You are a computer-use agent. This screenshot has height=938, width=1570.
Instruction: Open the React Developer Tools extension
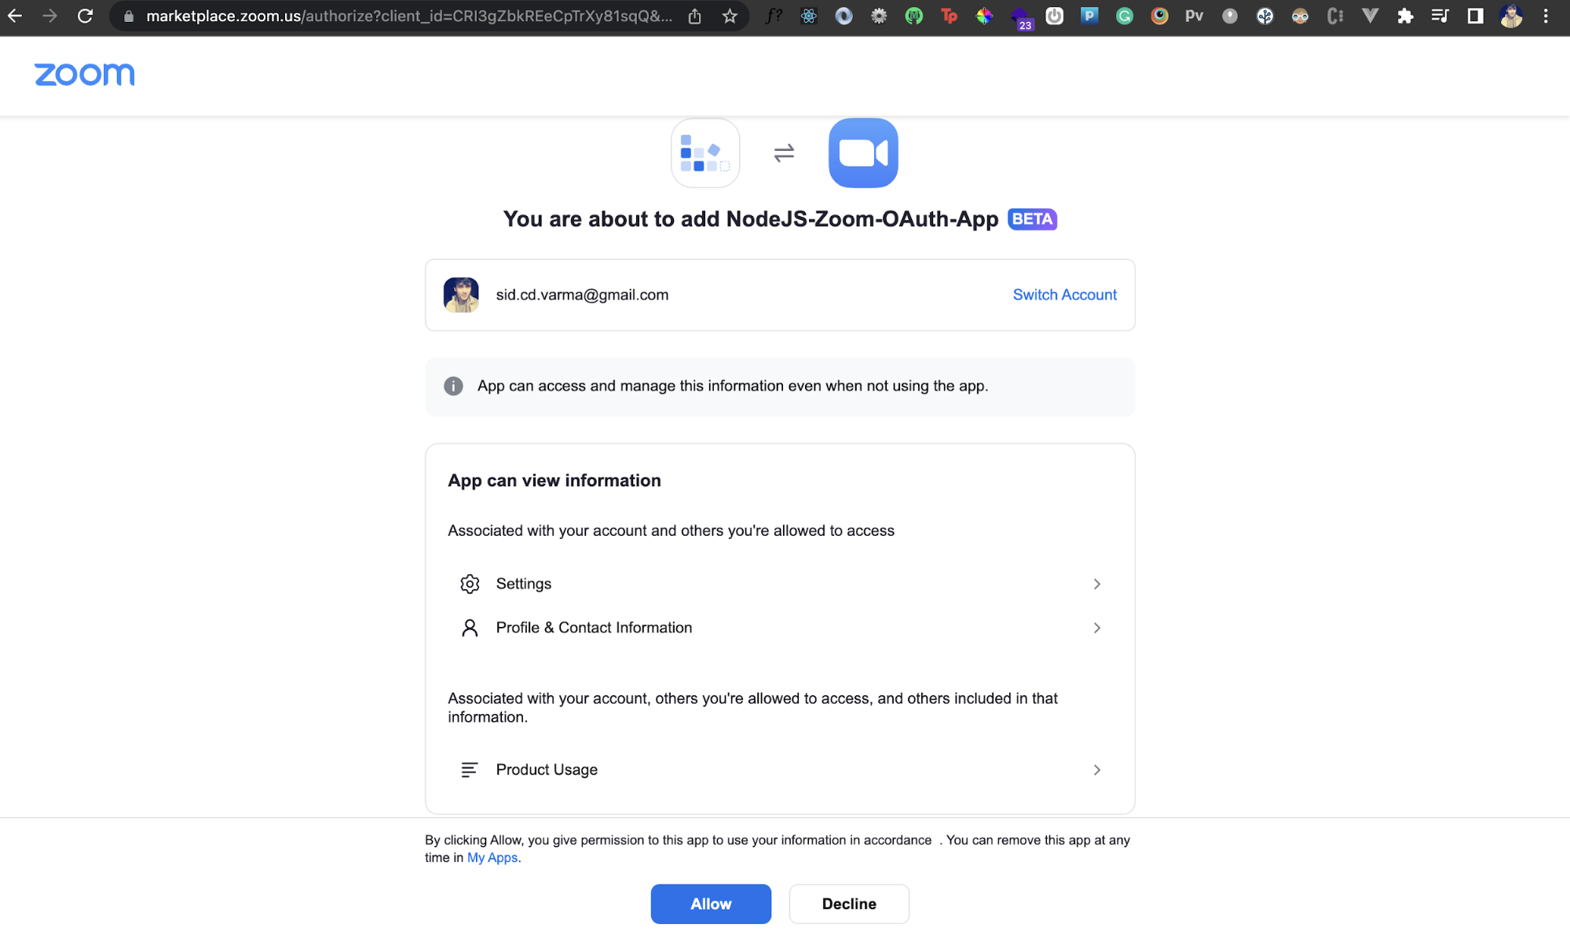808,16
